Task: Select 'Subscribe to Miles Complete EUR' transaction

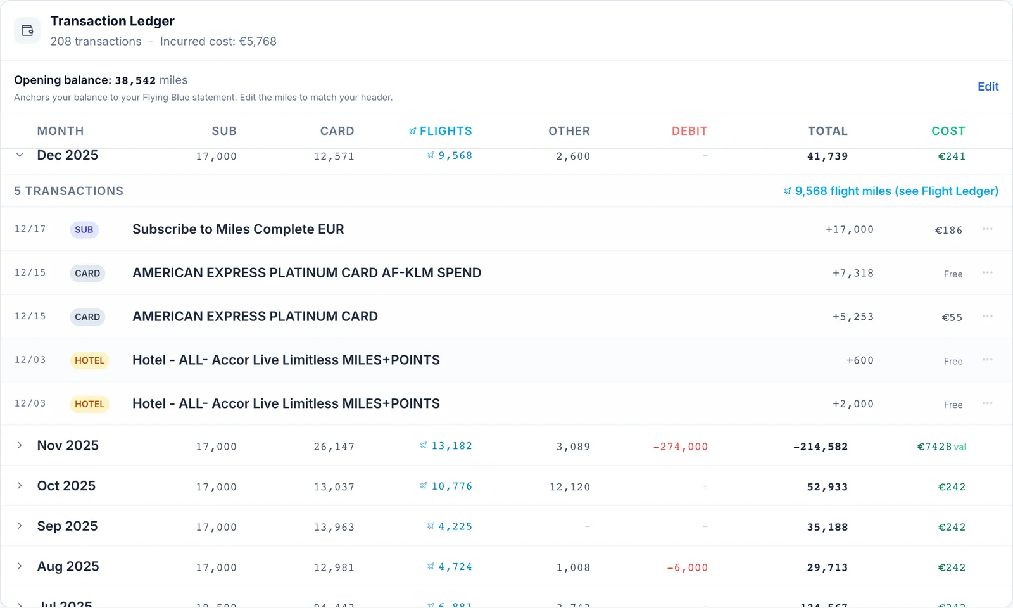Action: click(238, 229)
